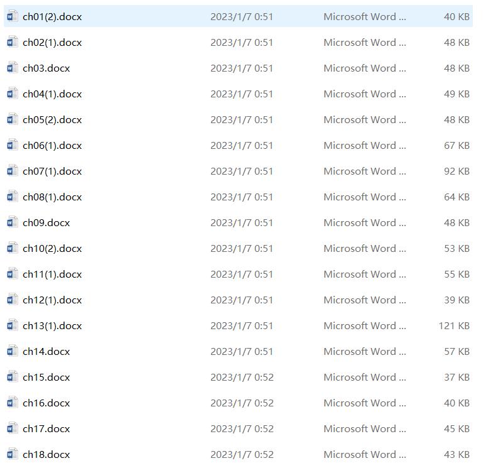Select the file name ch16.docx

(x=46, y=403)
